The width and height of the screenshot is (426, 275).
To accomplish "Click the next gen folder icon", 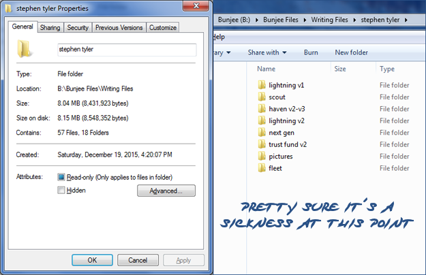I will [x=262, y=133].
